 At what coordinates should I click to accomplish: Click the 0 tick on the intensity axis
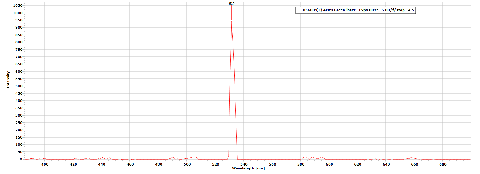coord(21,159)
